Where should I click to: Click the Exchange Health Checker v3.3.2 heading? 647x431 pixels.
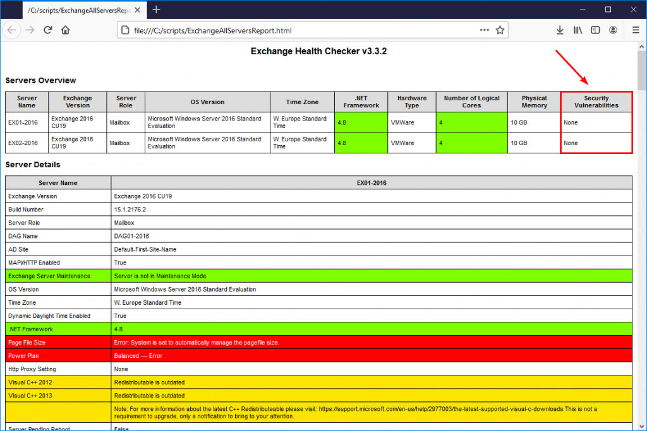(318, 51)
